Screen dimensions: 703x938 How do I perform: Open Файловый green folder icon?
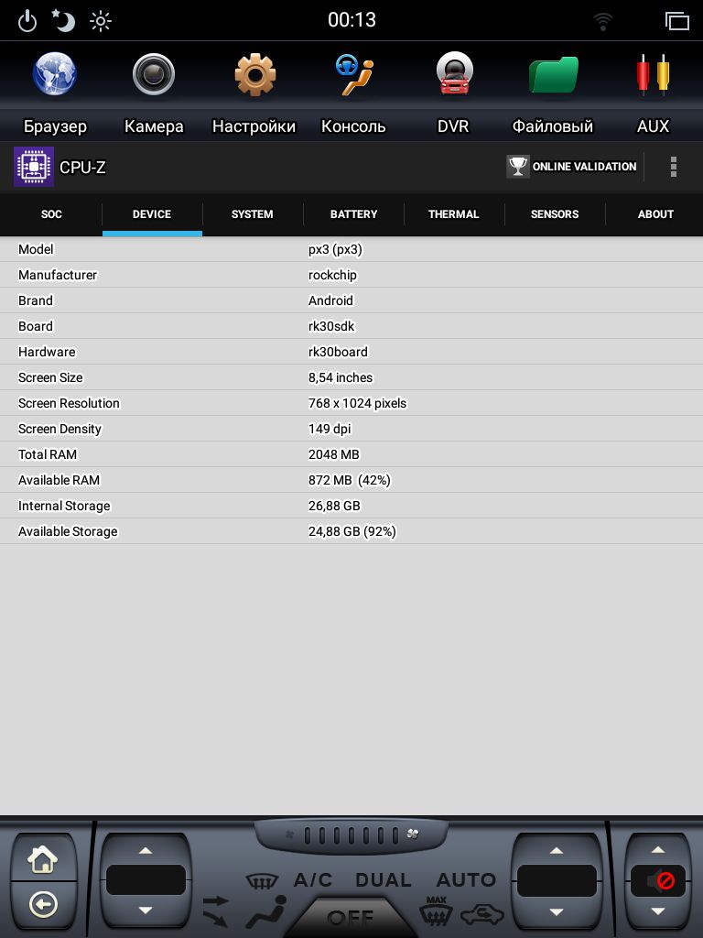click(x=554, y=75)
